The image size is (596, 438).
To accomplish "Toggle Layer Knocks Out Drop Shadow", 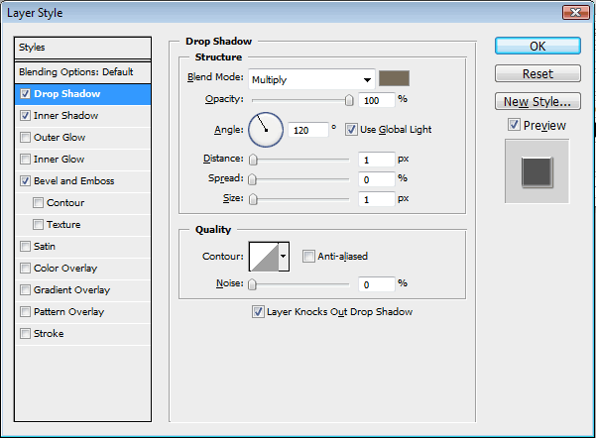I will [258, 312].
